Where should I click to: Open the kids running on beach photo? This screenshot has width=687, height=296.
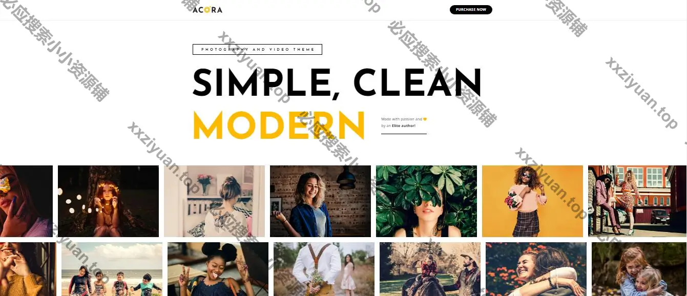pyautogui.click(x=112, y=269)
